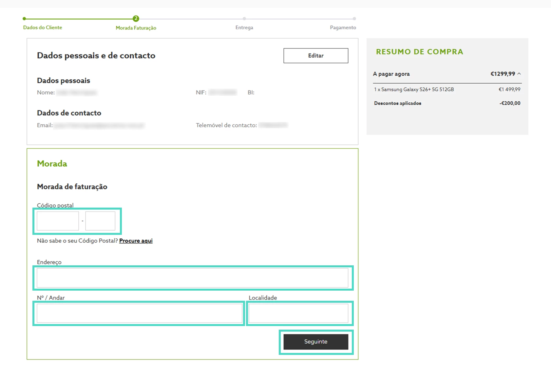
Task: Open the Pagamento step label
Action: coord(343,28)
